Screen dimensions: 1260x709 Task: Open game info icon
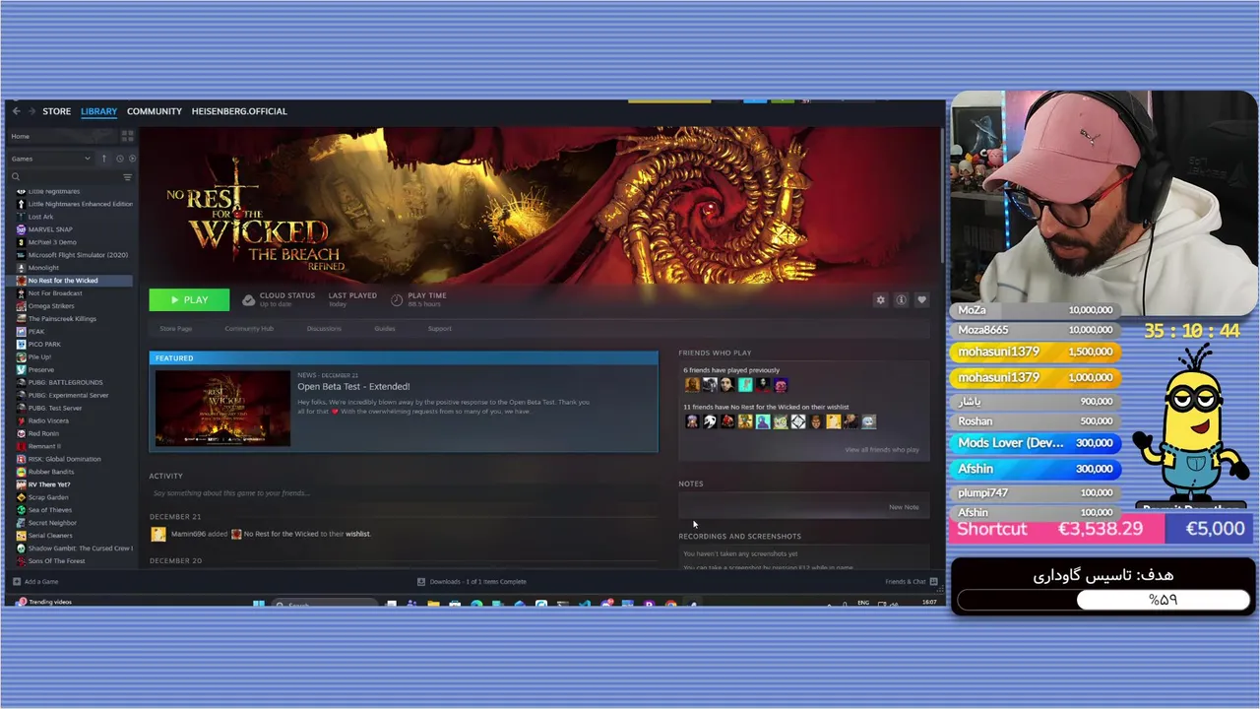tap(901, 299)
